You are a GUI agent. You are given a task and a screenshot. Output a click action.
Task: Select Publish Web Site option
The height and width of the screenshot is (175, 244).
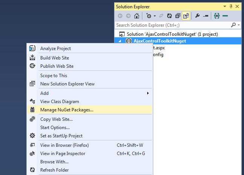pyautogui.click(x=57, y=66)
